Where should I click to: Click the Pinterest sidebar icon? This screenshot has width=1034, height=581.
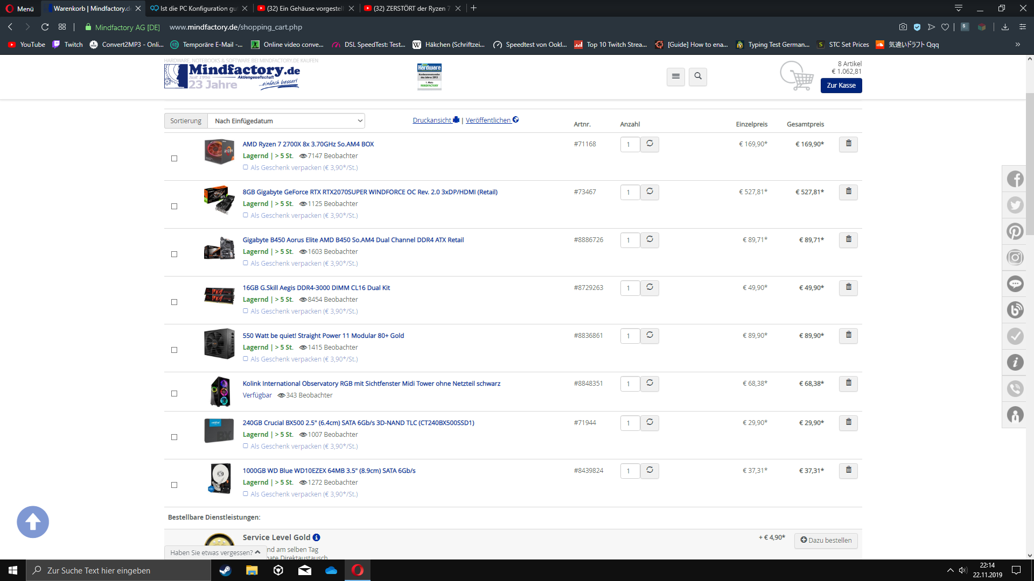[x=1015, y=231]
